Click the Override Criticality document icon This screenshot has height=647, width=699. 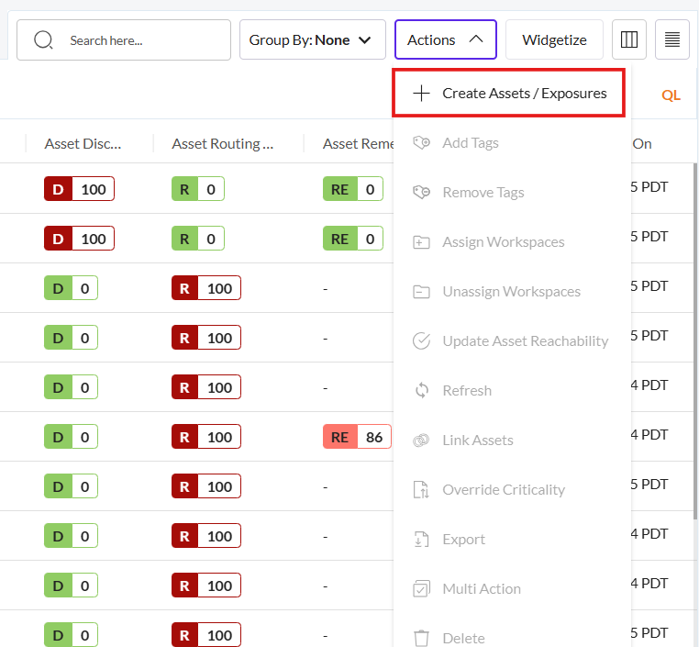pyautogui.click(x=421, y=489)
